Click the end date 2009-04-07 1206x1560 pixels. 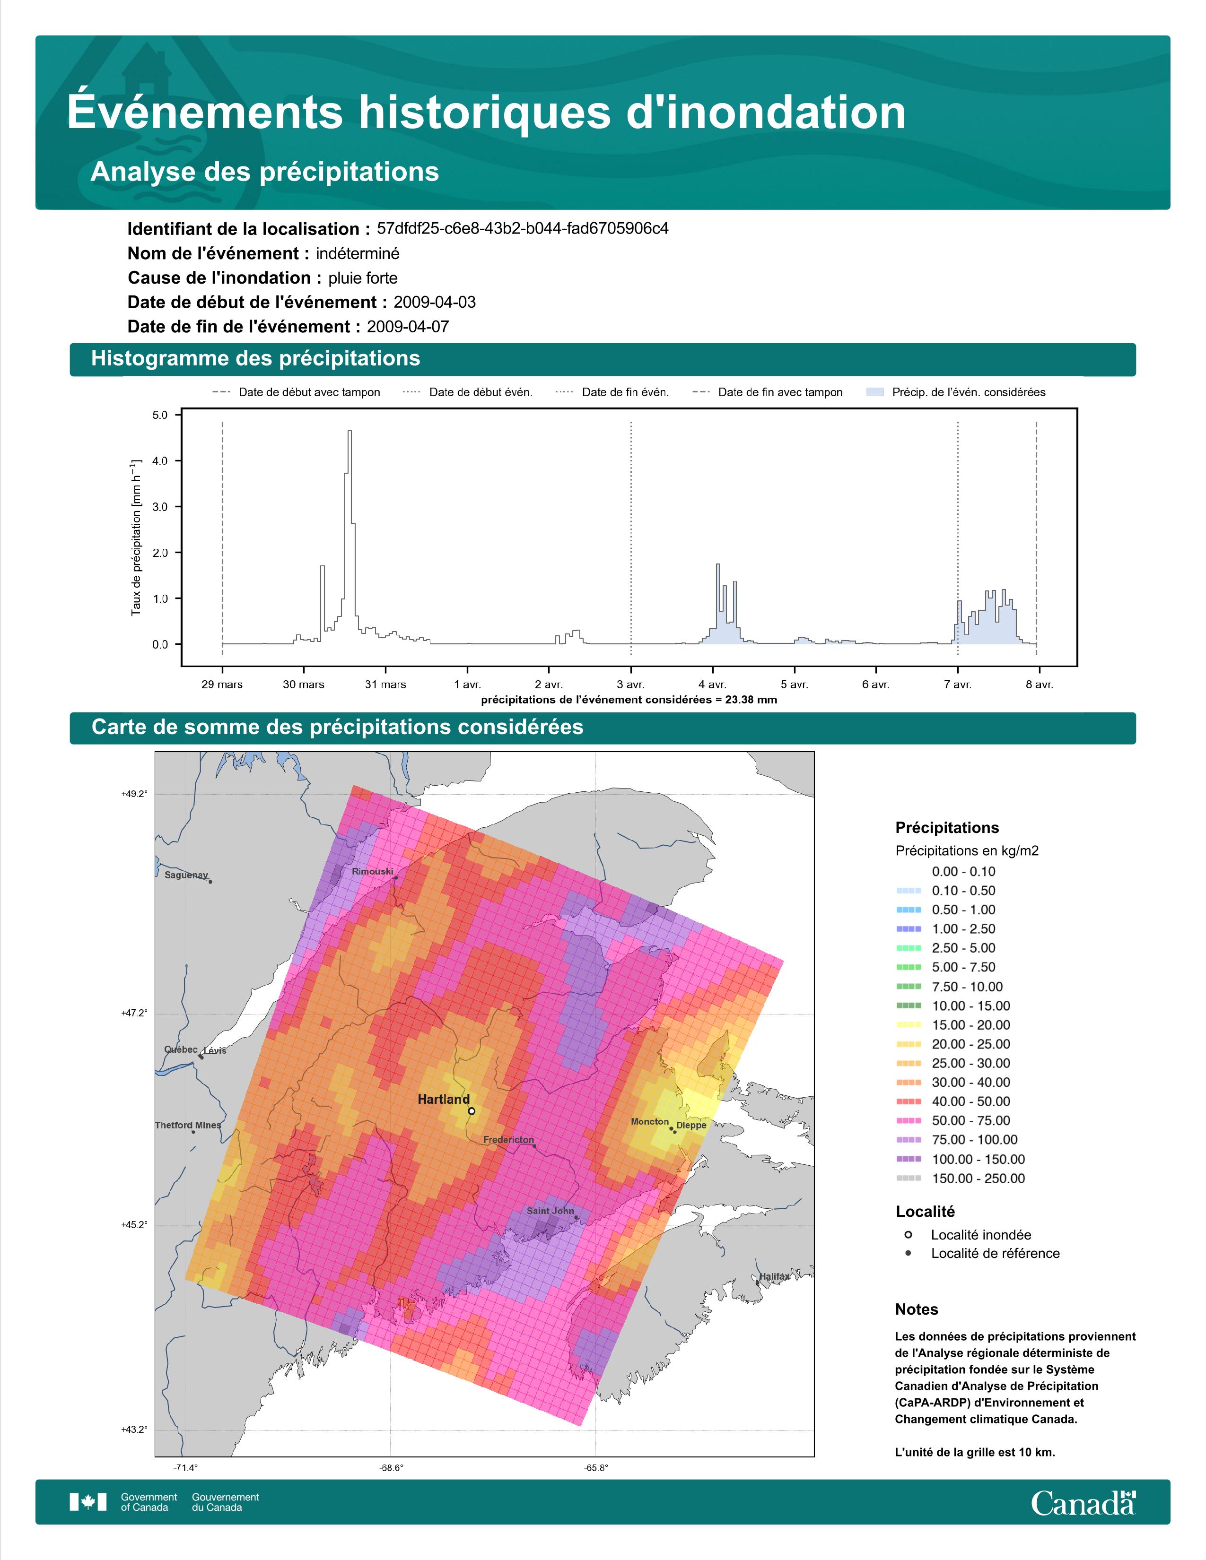click(408, 327)
